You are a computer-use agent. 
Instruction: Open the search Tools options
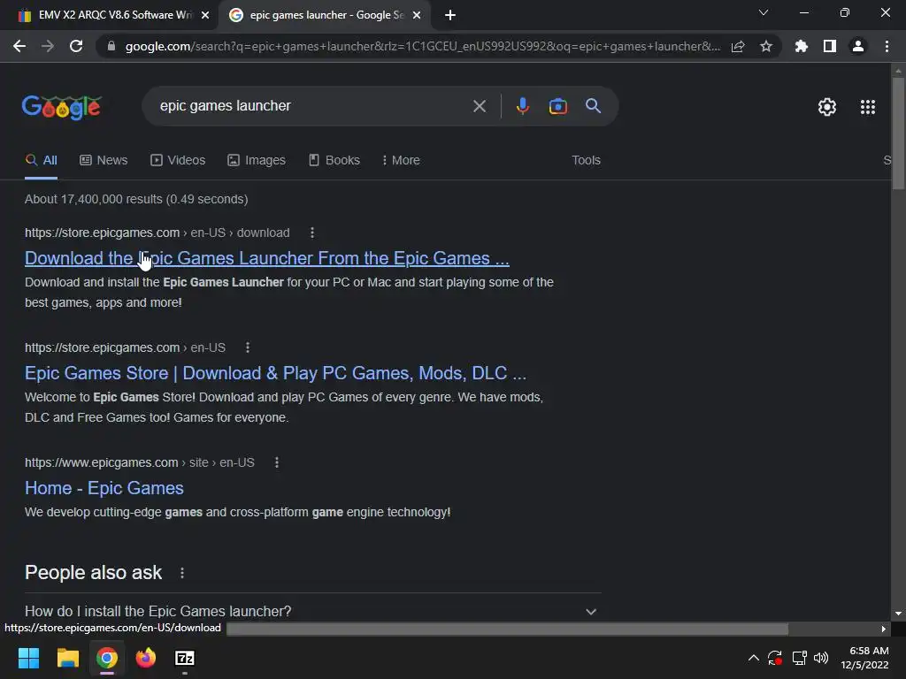pos(586,161)
